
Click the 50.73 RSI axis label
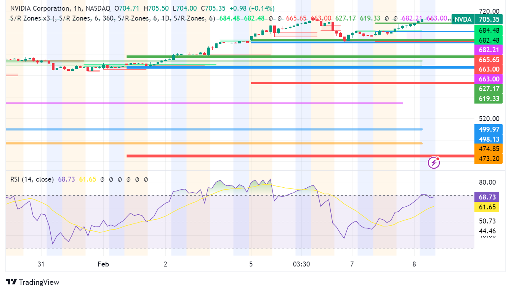pos(487,221)
